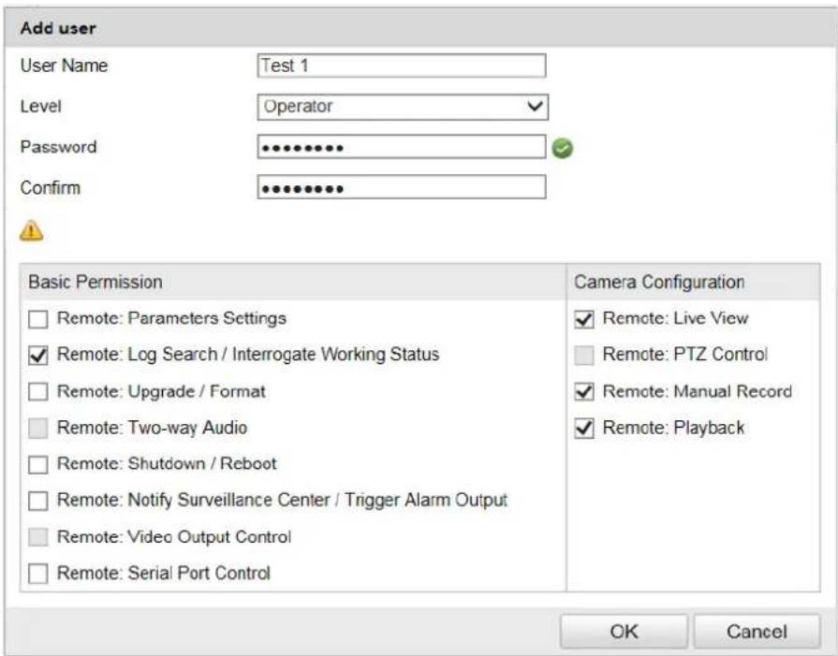Click the Add user dialog title
Image resolution: width=838 pixels, height=656 pixels.
pyautogui.click(x=58, y=28)
